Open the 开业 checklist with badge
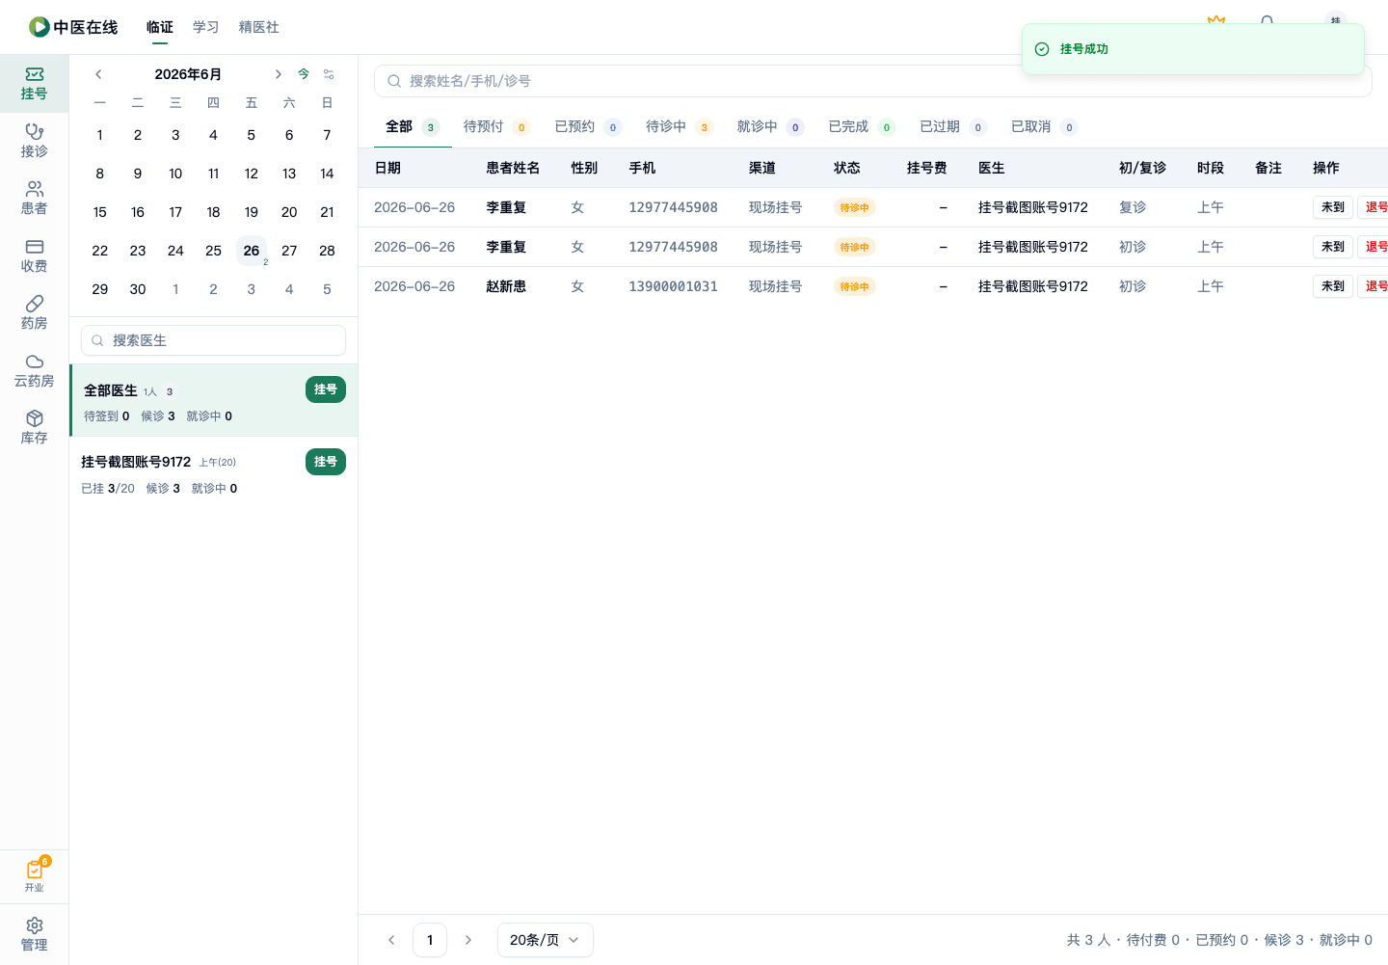Viewport: 1388px width, 965px height. (34, 875)
